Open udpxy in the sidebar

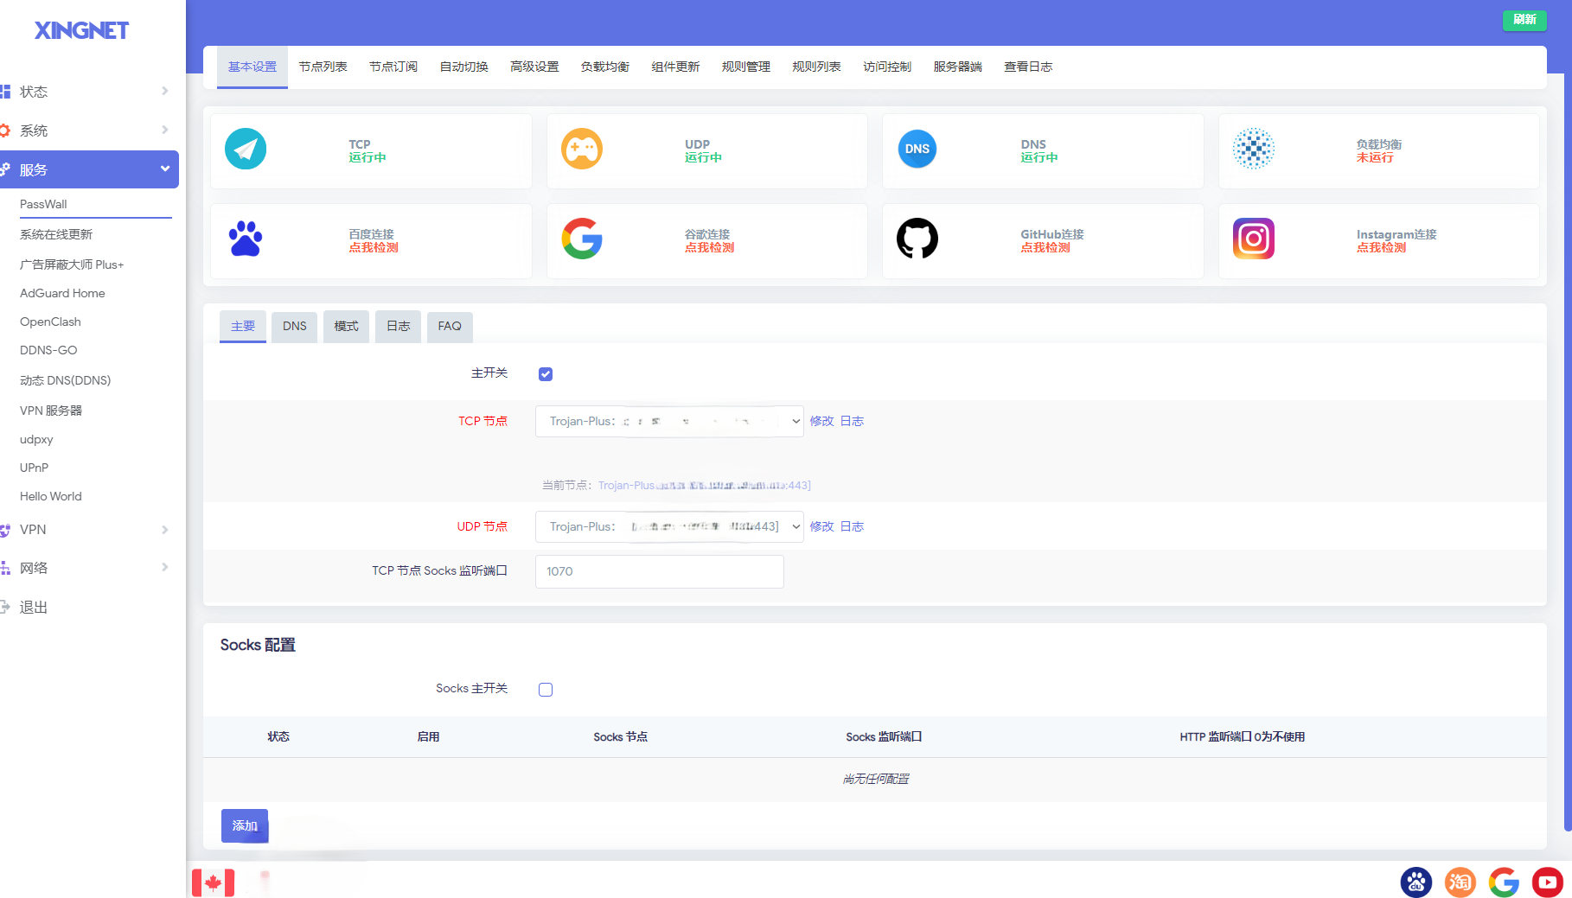[36, 439]
